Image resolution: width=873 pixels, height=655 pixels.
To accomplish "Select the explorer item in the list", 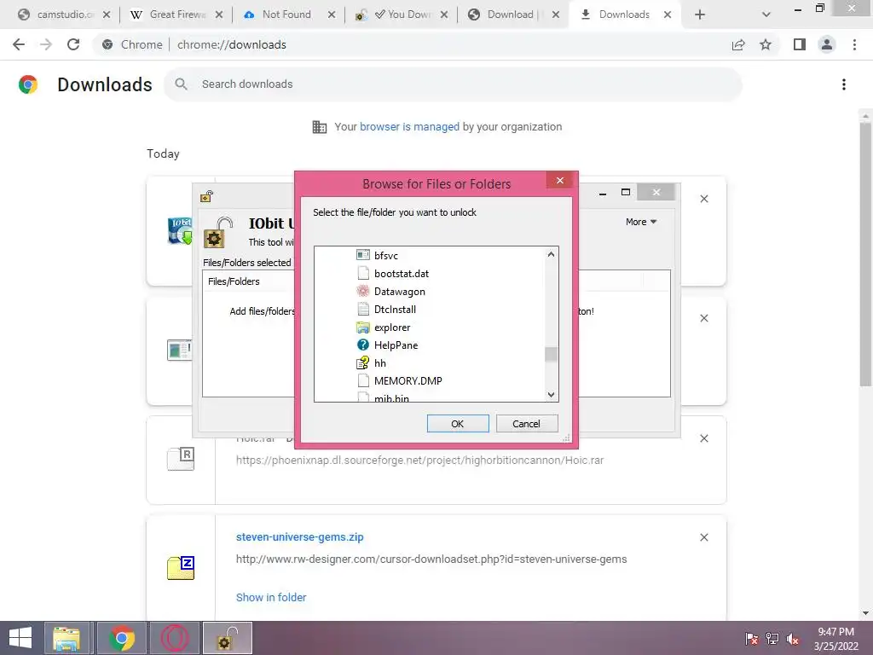I will pos(392,327).
